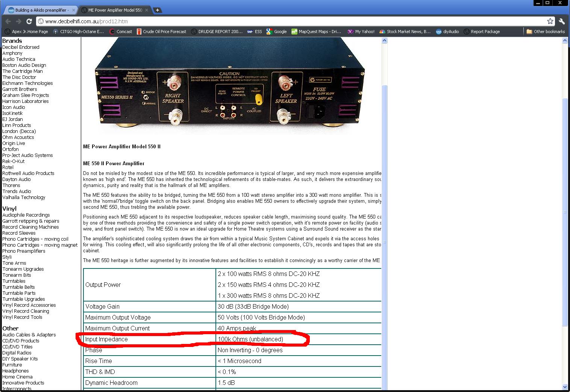Open the Google bookmark
The width and height of the screenshot is (570, 392).
(276, 32)
